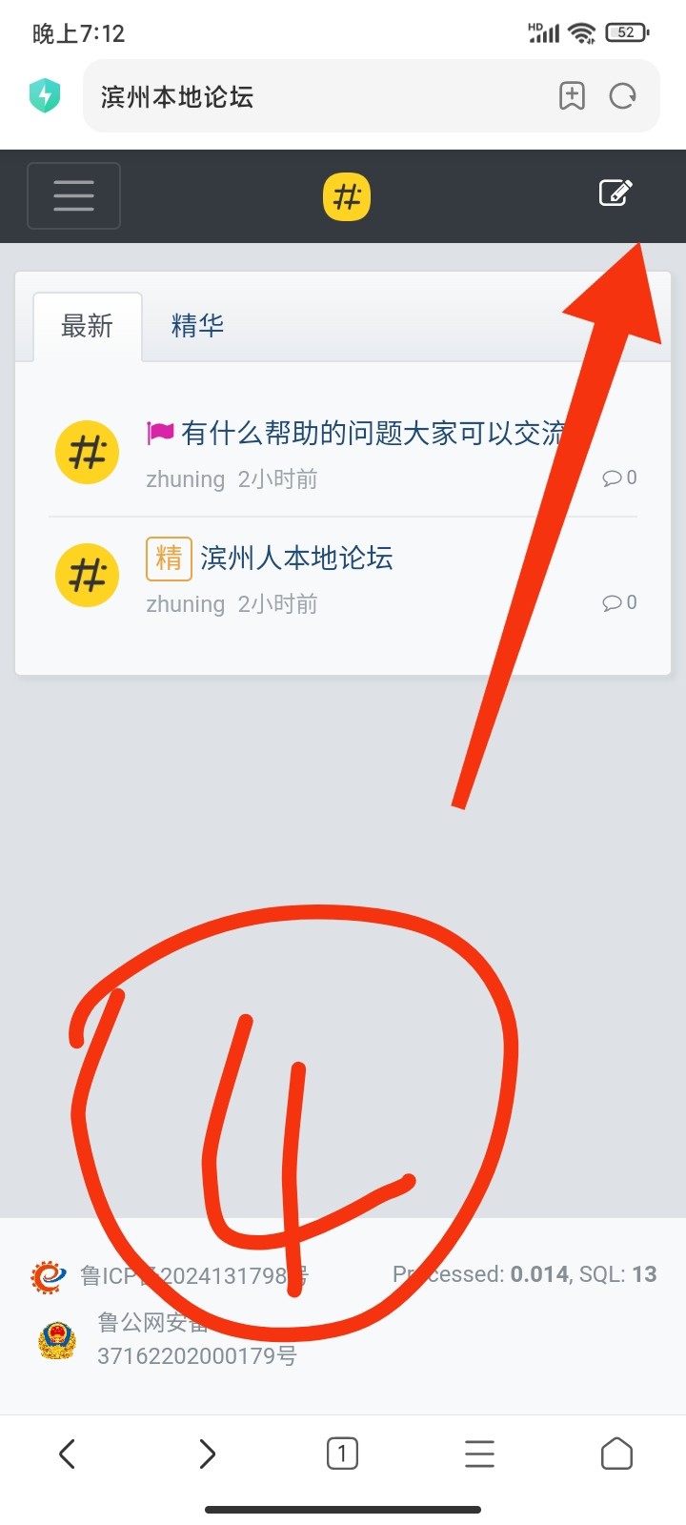Reload the page with refresh icon
Image resolution: width=686 pixels, height=1525 pixels.
(623, 95)
